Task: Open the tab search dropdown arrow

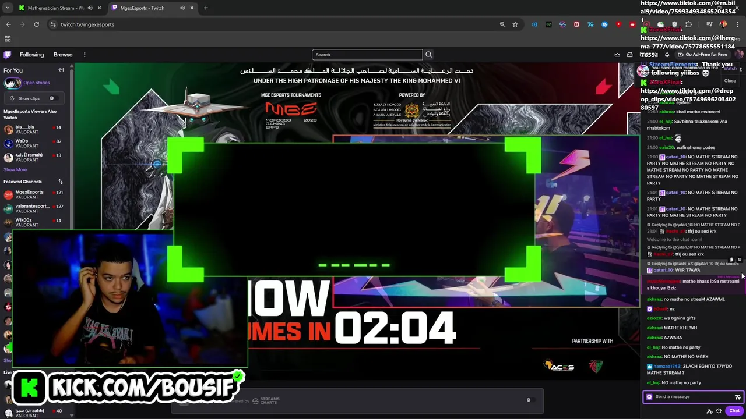Action: tap(7, 8)
